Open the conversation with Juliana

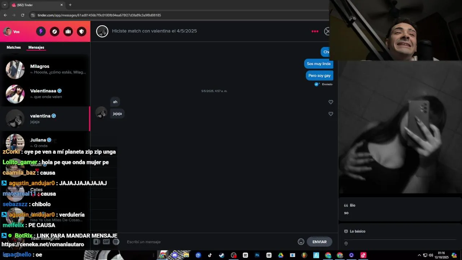tap(45, 142)
